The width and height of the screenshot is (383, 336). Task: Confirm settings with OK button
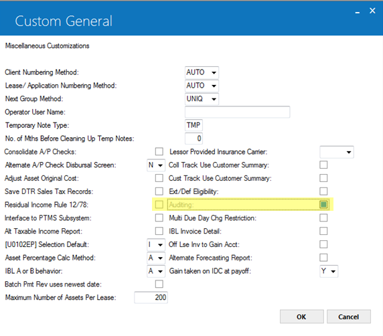(302, 317)
